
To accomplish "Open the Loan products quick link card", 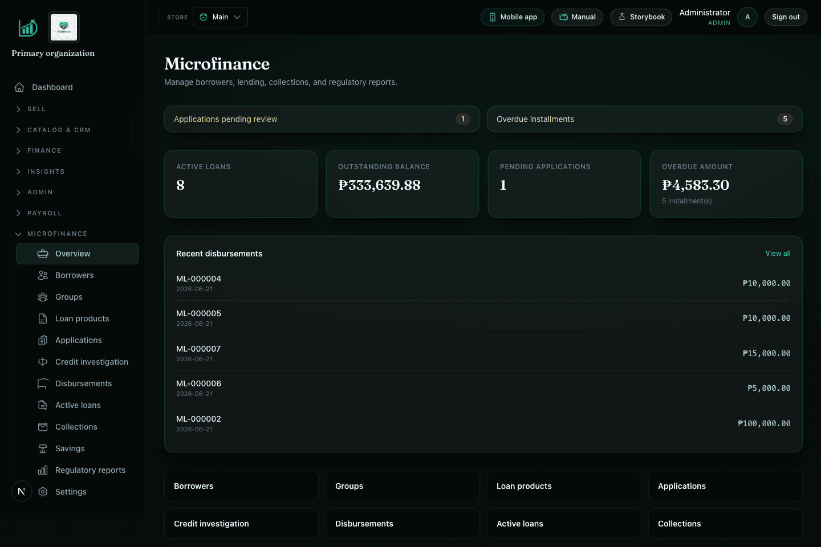I will point(564,486).
